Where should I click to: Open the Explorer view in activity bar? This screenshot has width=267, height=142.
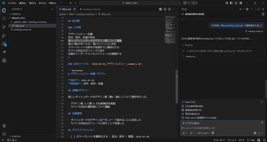point(4,10)
